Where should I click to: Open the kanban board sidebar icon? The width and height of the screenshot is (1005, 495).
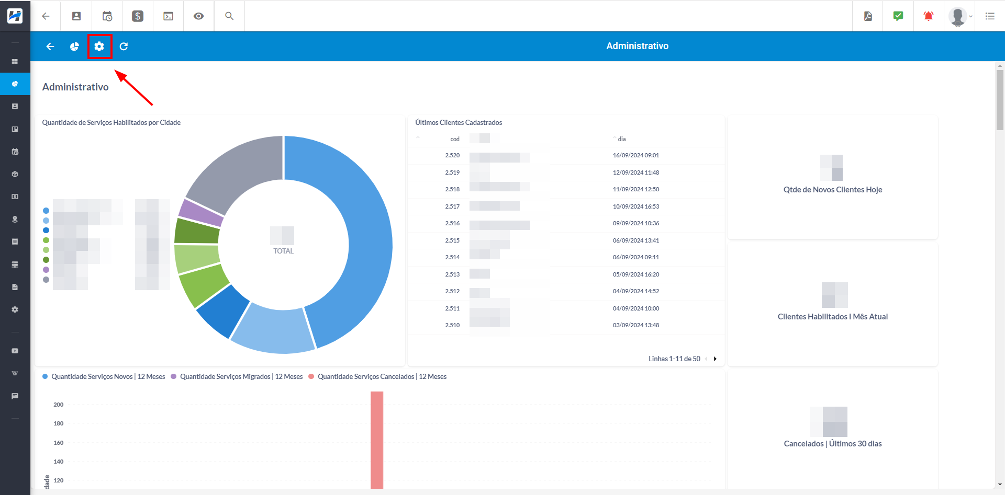[x=15, y=129]
